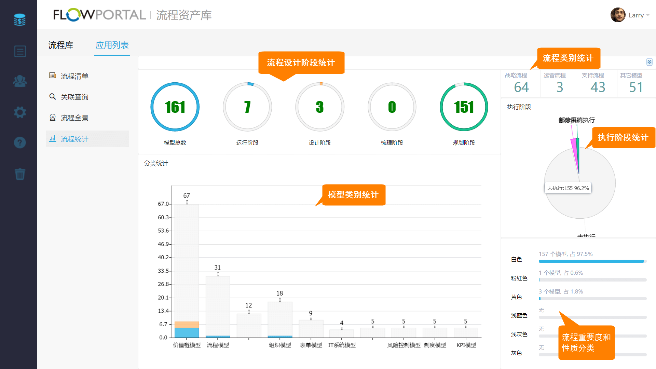The image size is (656, 369).
Task: Select the 应用列表 tab
Action: (112, 45)
